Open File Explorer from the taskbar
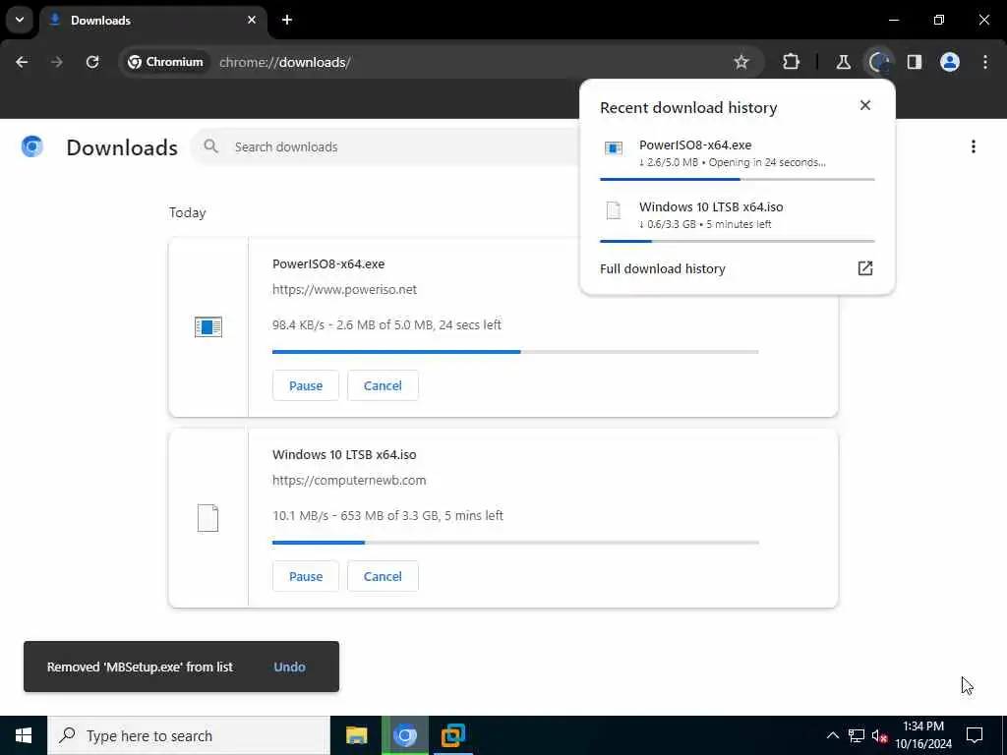This screenshot has width=1007, height=755. point(356,735)
